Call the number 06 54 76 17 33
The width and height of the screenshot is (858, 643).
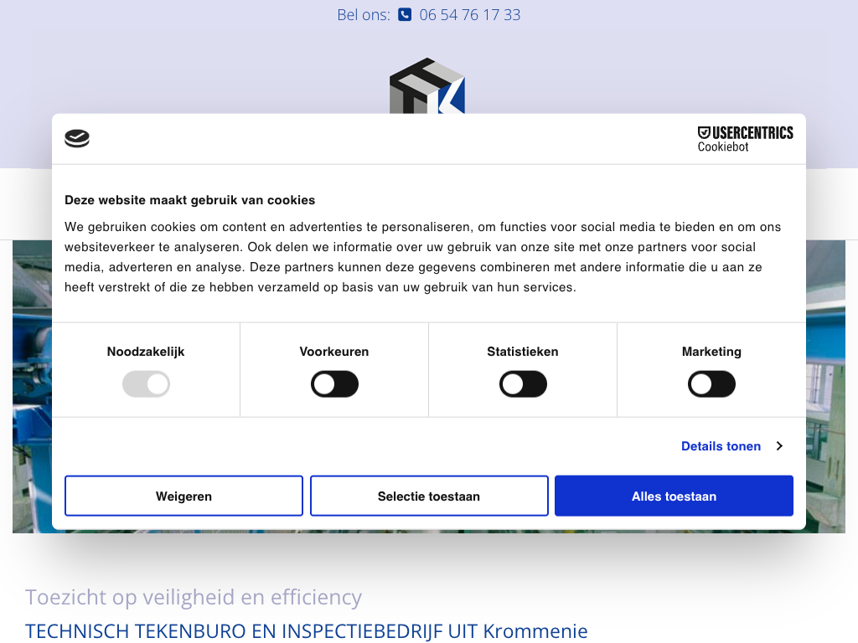click(x=469, y=14)
